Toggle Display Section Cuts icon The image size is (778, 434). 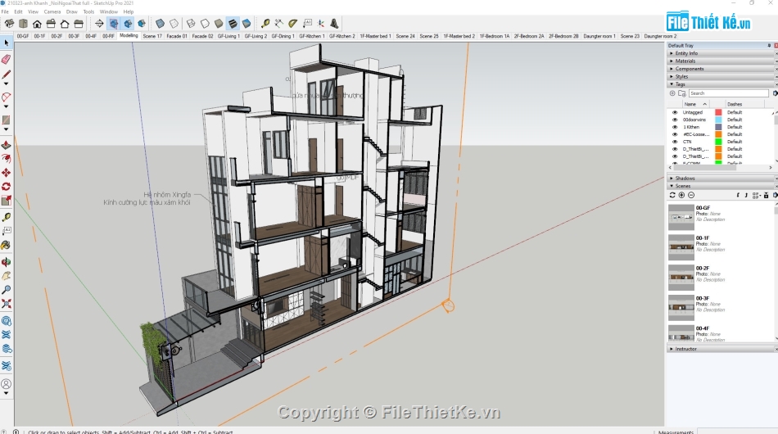point(128,23)
